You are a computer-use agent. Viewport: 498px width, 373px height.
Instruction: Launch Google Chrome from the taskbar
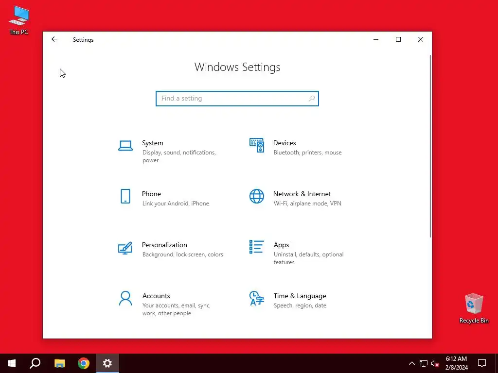click(84, 363)
